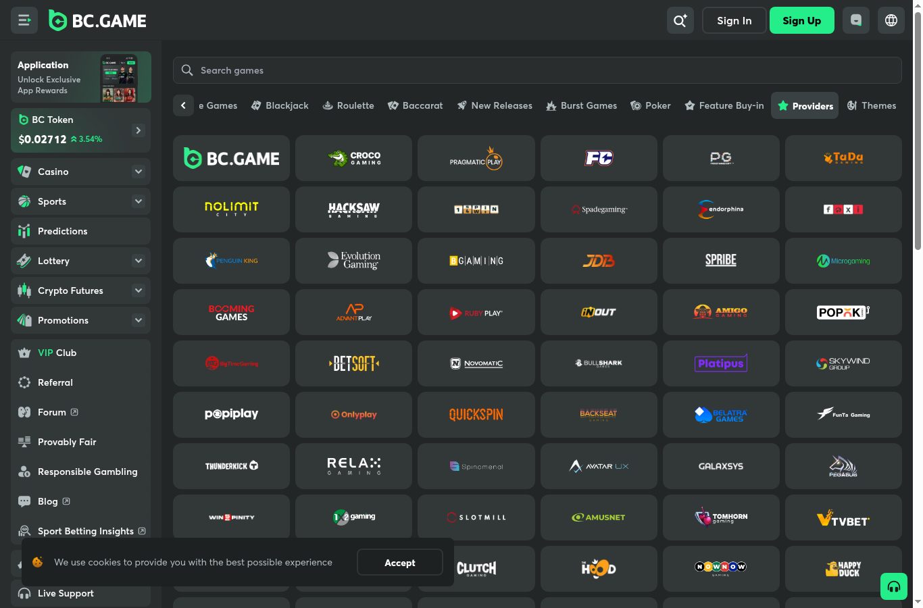Open the Provably Fair link
This screenshot has width=923, height=608.
pos(80,442)
